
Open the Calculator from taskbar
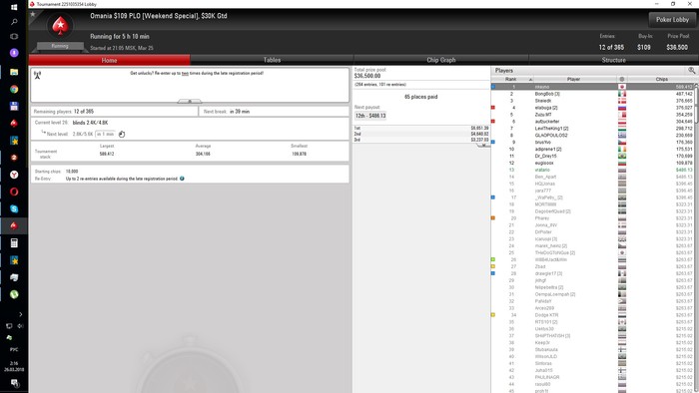[x=14, y=243]
